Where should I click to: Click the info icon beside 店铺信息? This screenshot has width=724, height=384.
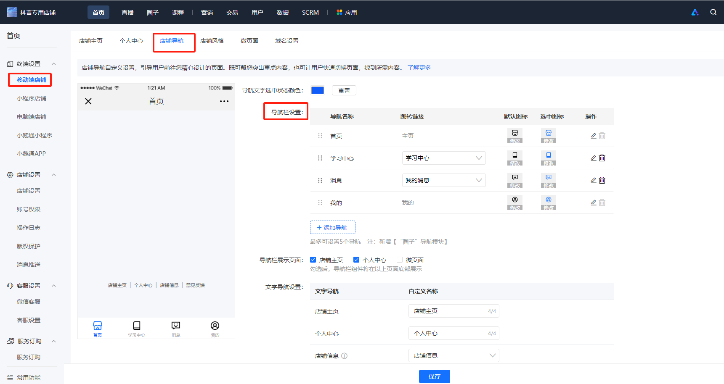click(344, 356)
